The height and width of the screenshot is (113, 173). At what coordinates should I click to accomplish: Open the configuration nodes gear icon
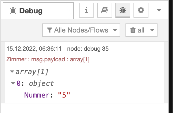pos(141,10)
